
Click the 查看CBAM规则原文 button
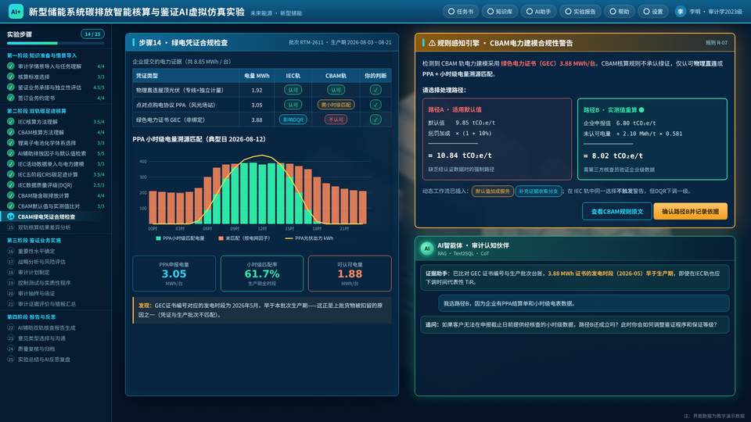point(617,212)
